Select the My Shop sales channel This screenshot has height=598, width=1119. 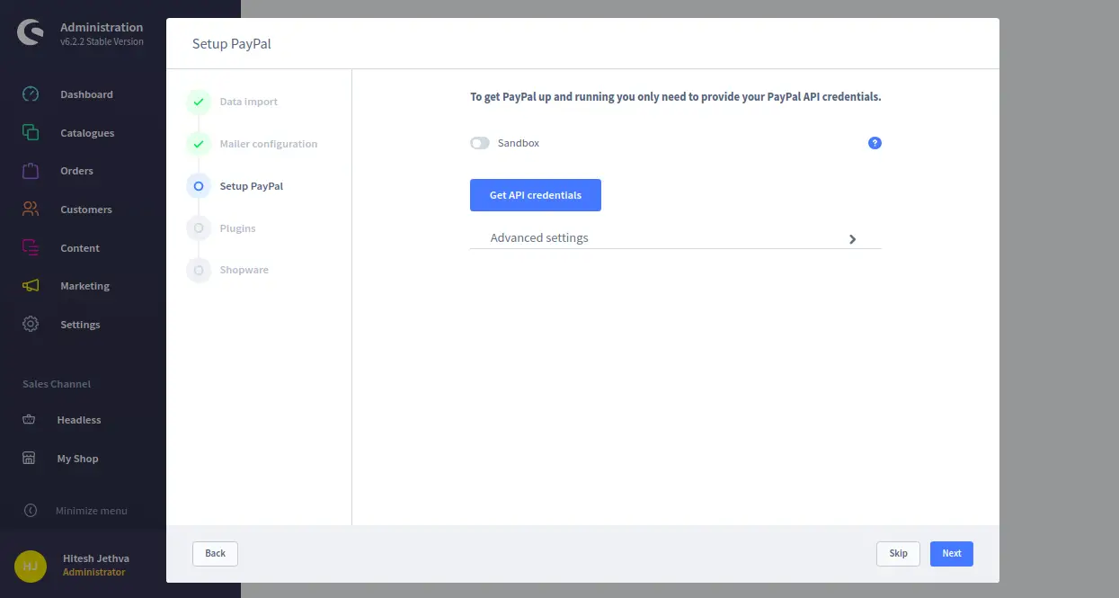click(x=77, y=459)
